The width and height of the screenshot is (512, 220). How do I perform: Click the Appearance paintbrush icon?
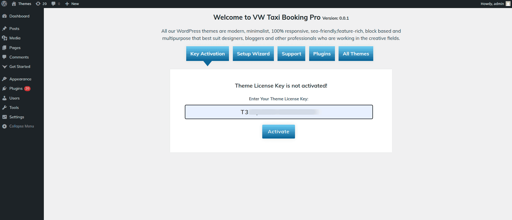pos(4,79)
